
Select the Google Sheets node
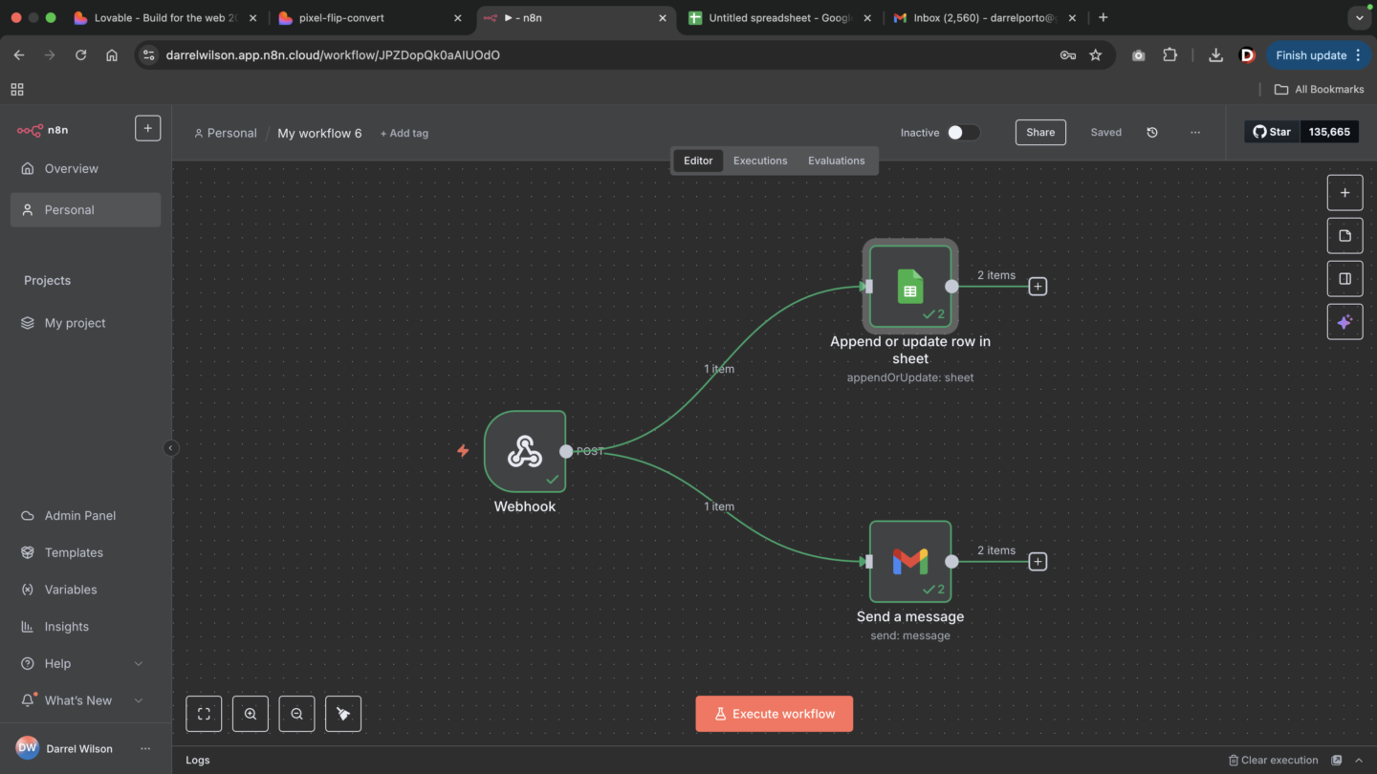click(x=910, y=286)
